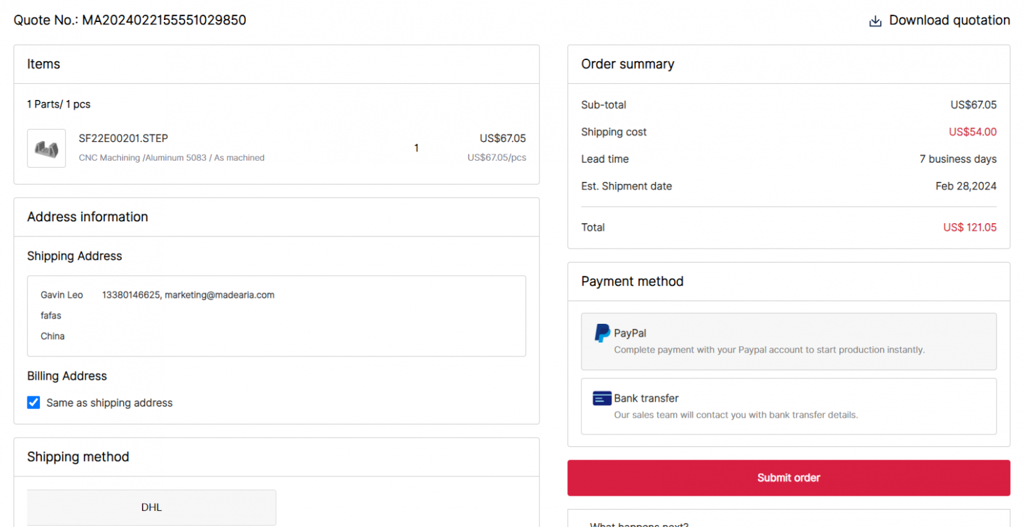The image size is (1024, 527).
Task: Click the US$ 121.05 total amount
Action: [x=969, y=228]
